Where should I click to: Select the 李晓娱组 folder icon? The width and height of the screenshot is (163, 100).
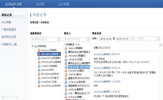point(36,46)
